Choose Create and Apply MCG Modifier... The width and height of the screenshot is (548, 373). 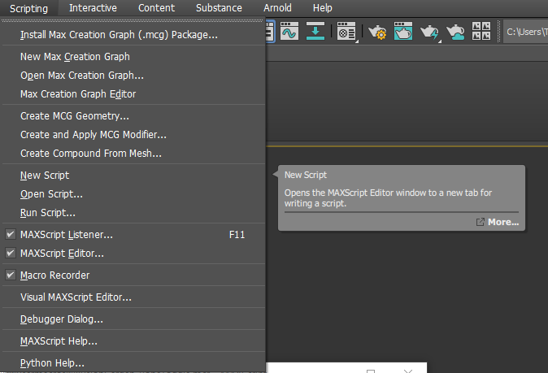coord(133,135)
